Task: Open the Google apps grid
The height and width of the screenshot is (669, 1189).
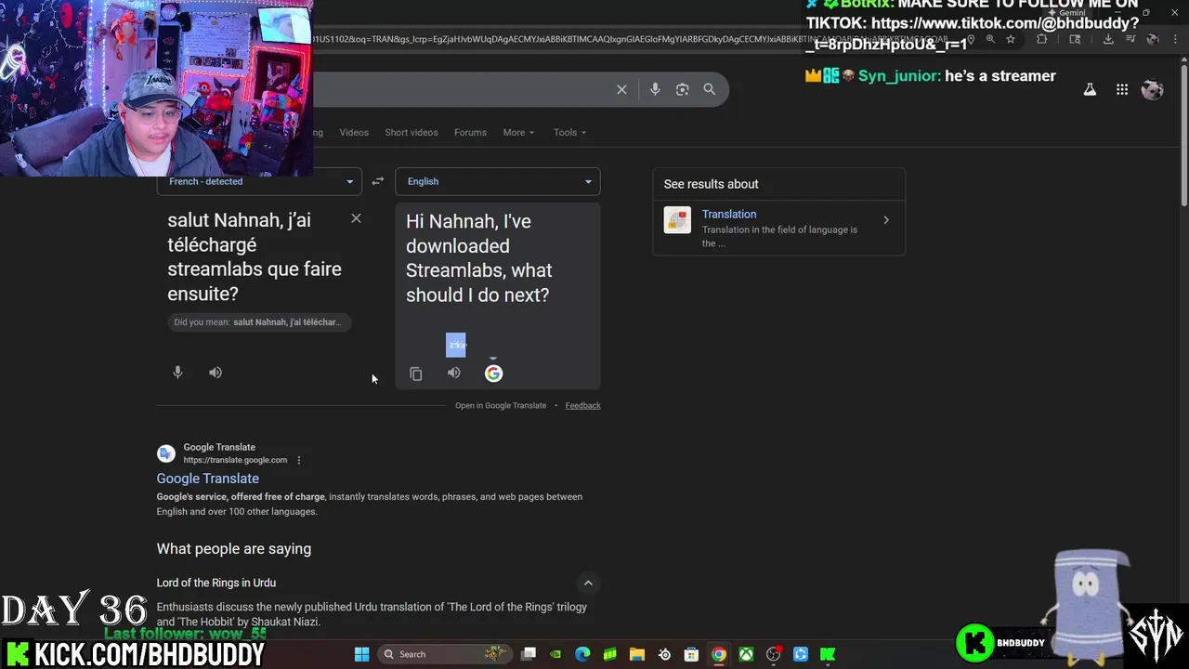Action: click(1122, 89)
